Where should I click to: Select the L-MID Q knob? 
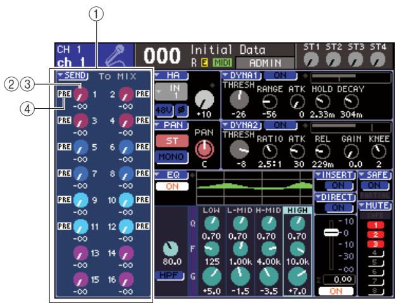point(240,223)
